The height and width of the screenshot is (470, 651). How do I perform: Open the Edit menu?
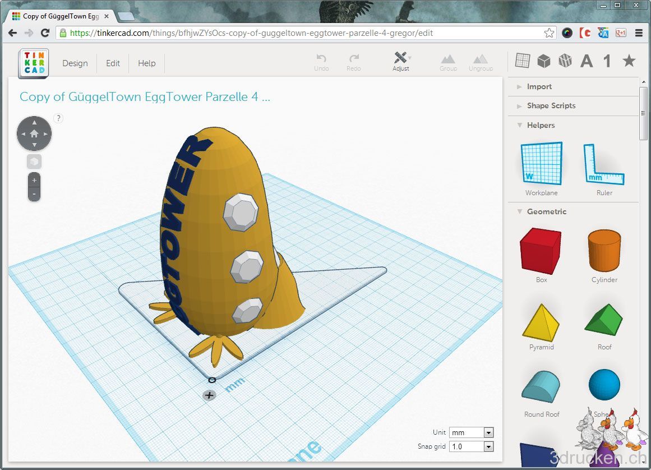tap(113, 63)
